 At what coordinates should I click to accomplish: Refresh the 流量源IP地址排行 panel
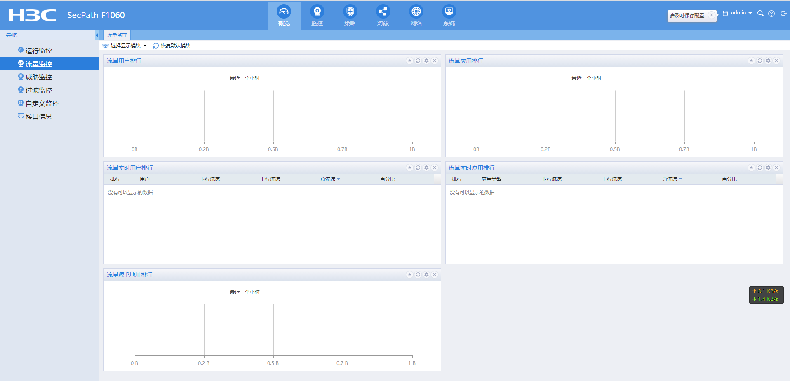[x=418, y=274]
